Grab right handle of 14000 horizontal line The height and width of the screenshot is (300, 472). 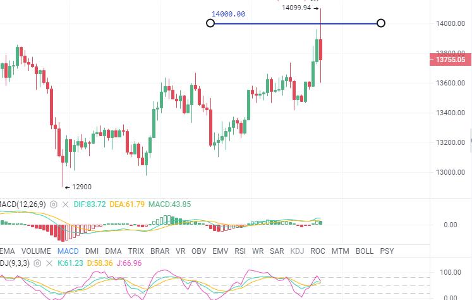[x=381, y=23]
